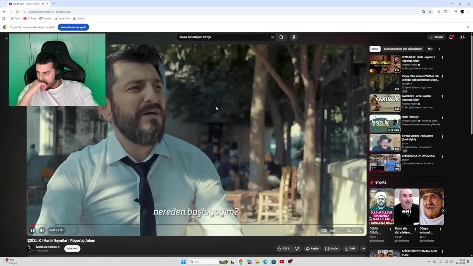
Task: Click the YouTube search magnifier button
Action: [x=281, y=37]
